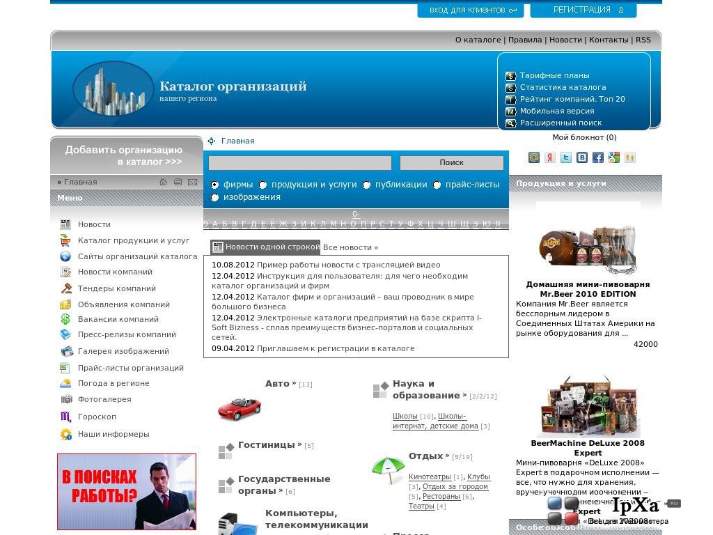Screen dimensions: 713x535
Task: Share via the VKontakte icon
Action: point(582,157)
